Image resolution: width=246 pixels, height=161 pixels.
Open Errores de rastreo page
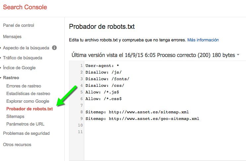coord(24,86)
